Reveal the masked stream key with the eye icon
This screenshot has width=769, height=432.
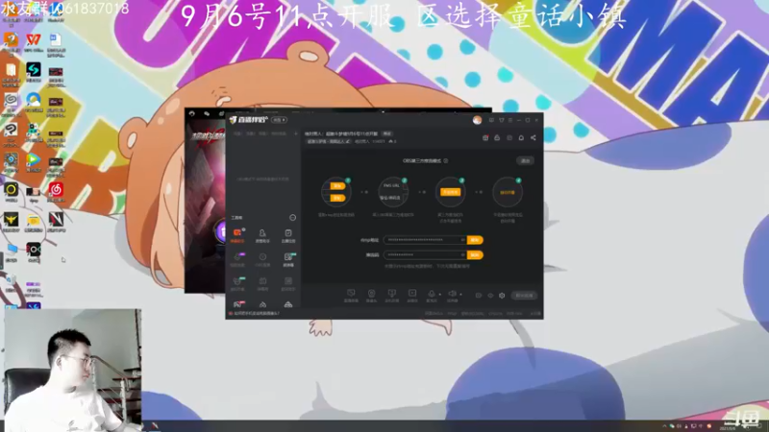(462, 255)
